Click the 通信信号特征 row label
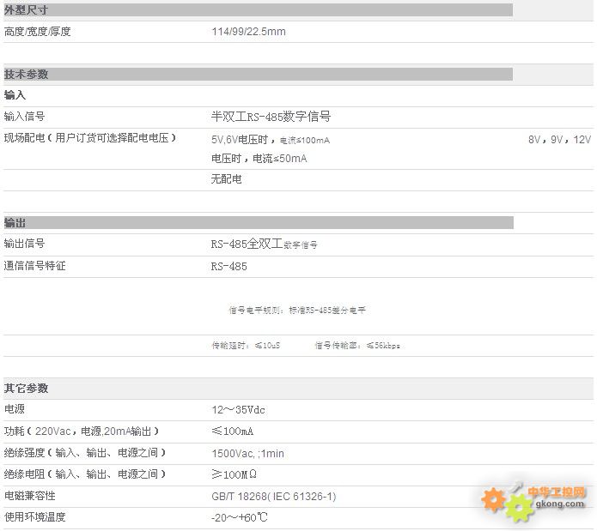 [x=35, y=266]
